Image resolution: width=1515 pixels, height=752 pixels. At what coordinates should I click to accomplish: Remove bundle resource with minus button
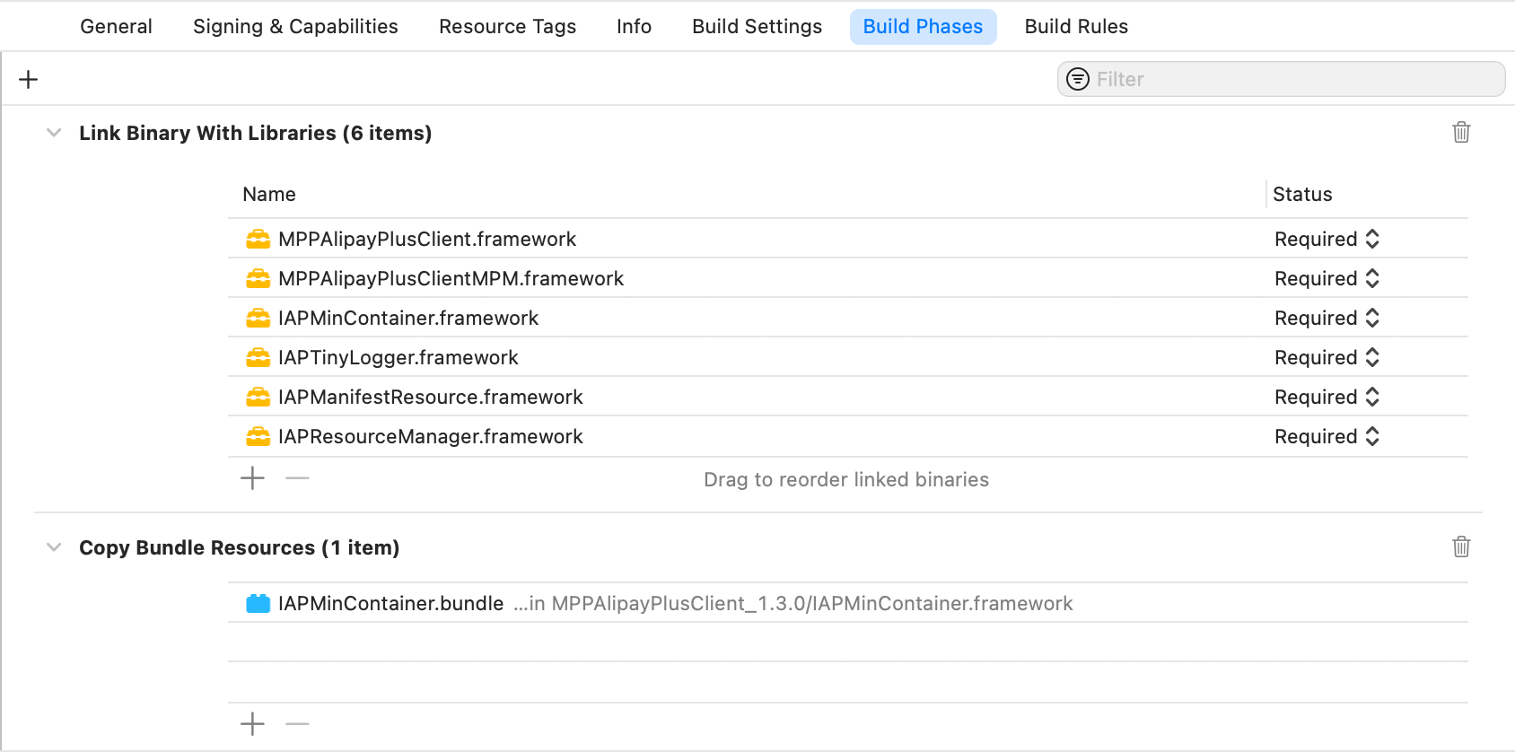[x=297, y=723]
